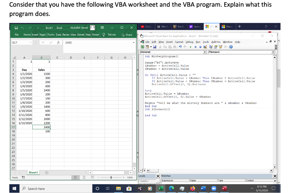
Task: Save the VBA project with the floppy icon
Action: click(x=155, y=47)
